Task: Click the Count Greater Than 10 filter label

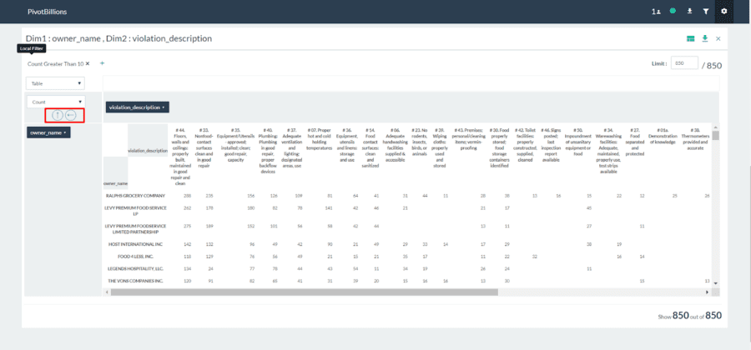Action: click(56, 63)
